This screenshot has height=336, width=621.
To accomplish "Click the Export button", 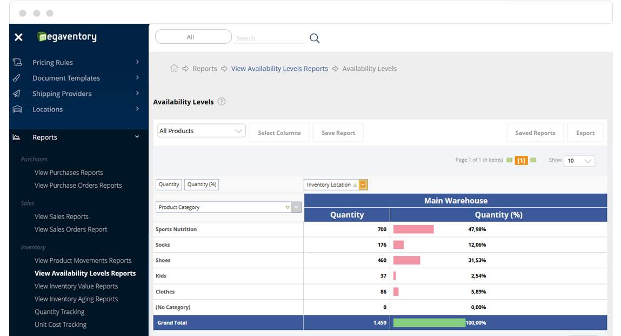I will (585, 133).
